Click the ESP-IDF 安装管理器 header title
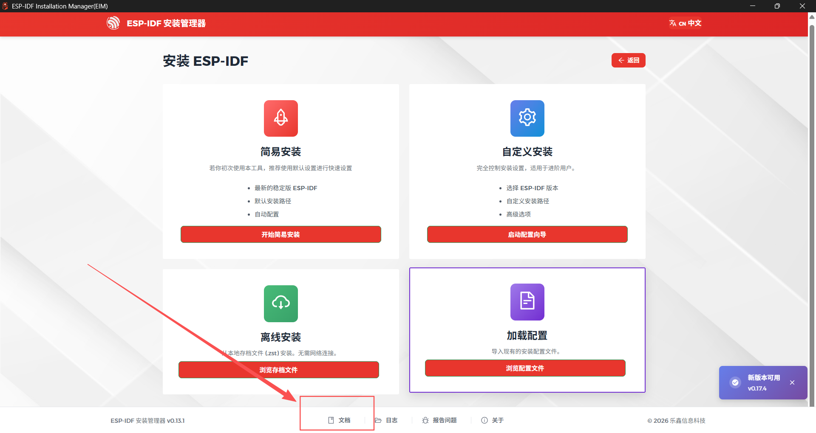 [166, 23]
